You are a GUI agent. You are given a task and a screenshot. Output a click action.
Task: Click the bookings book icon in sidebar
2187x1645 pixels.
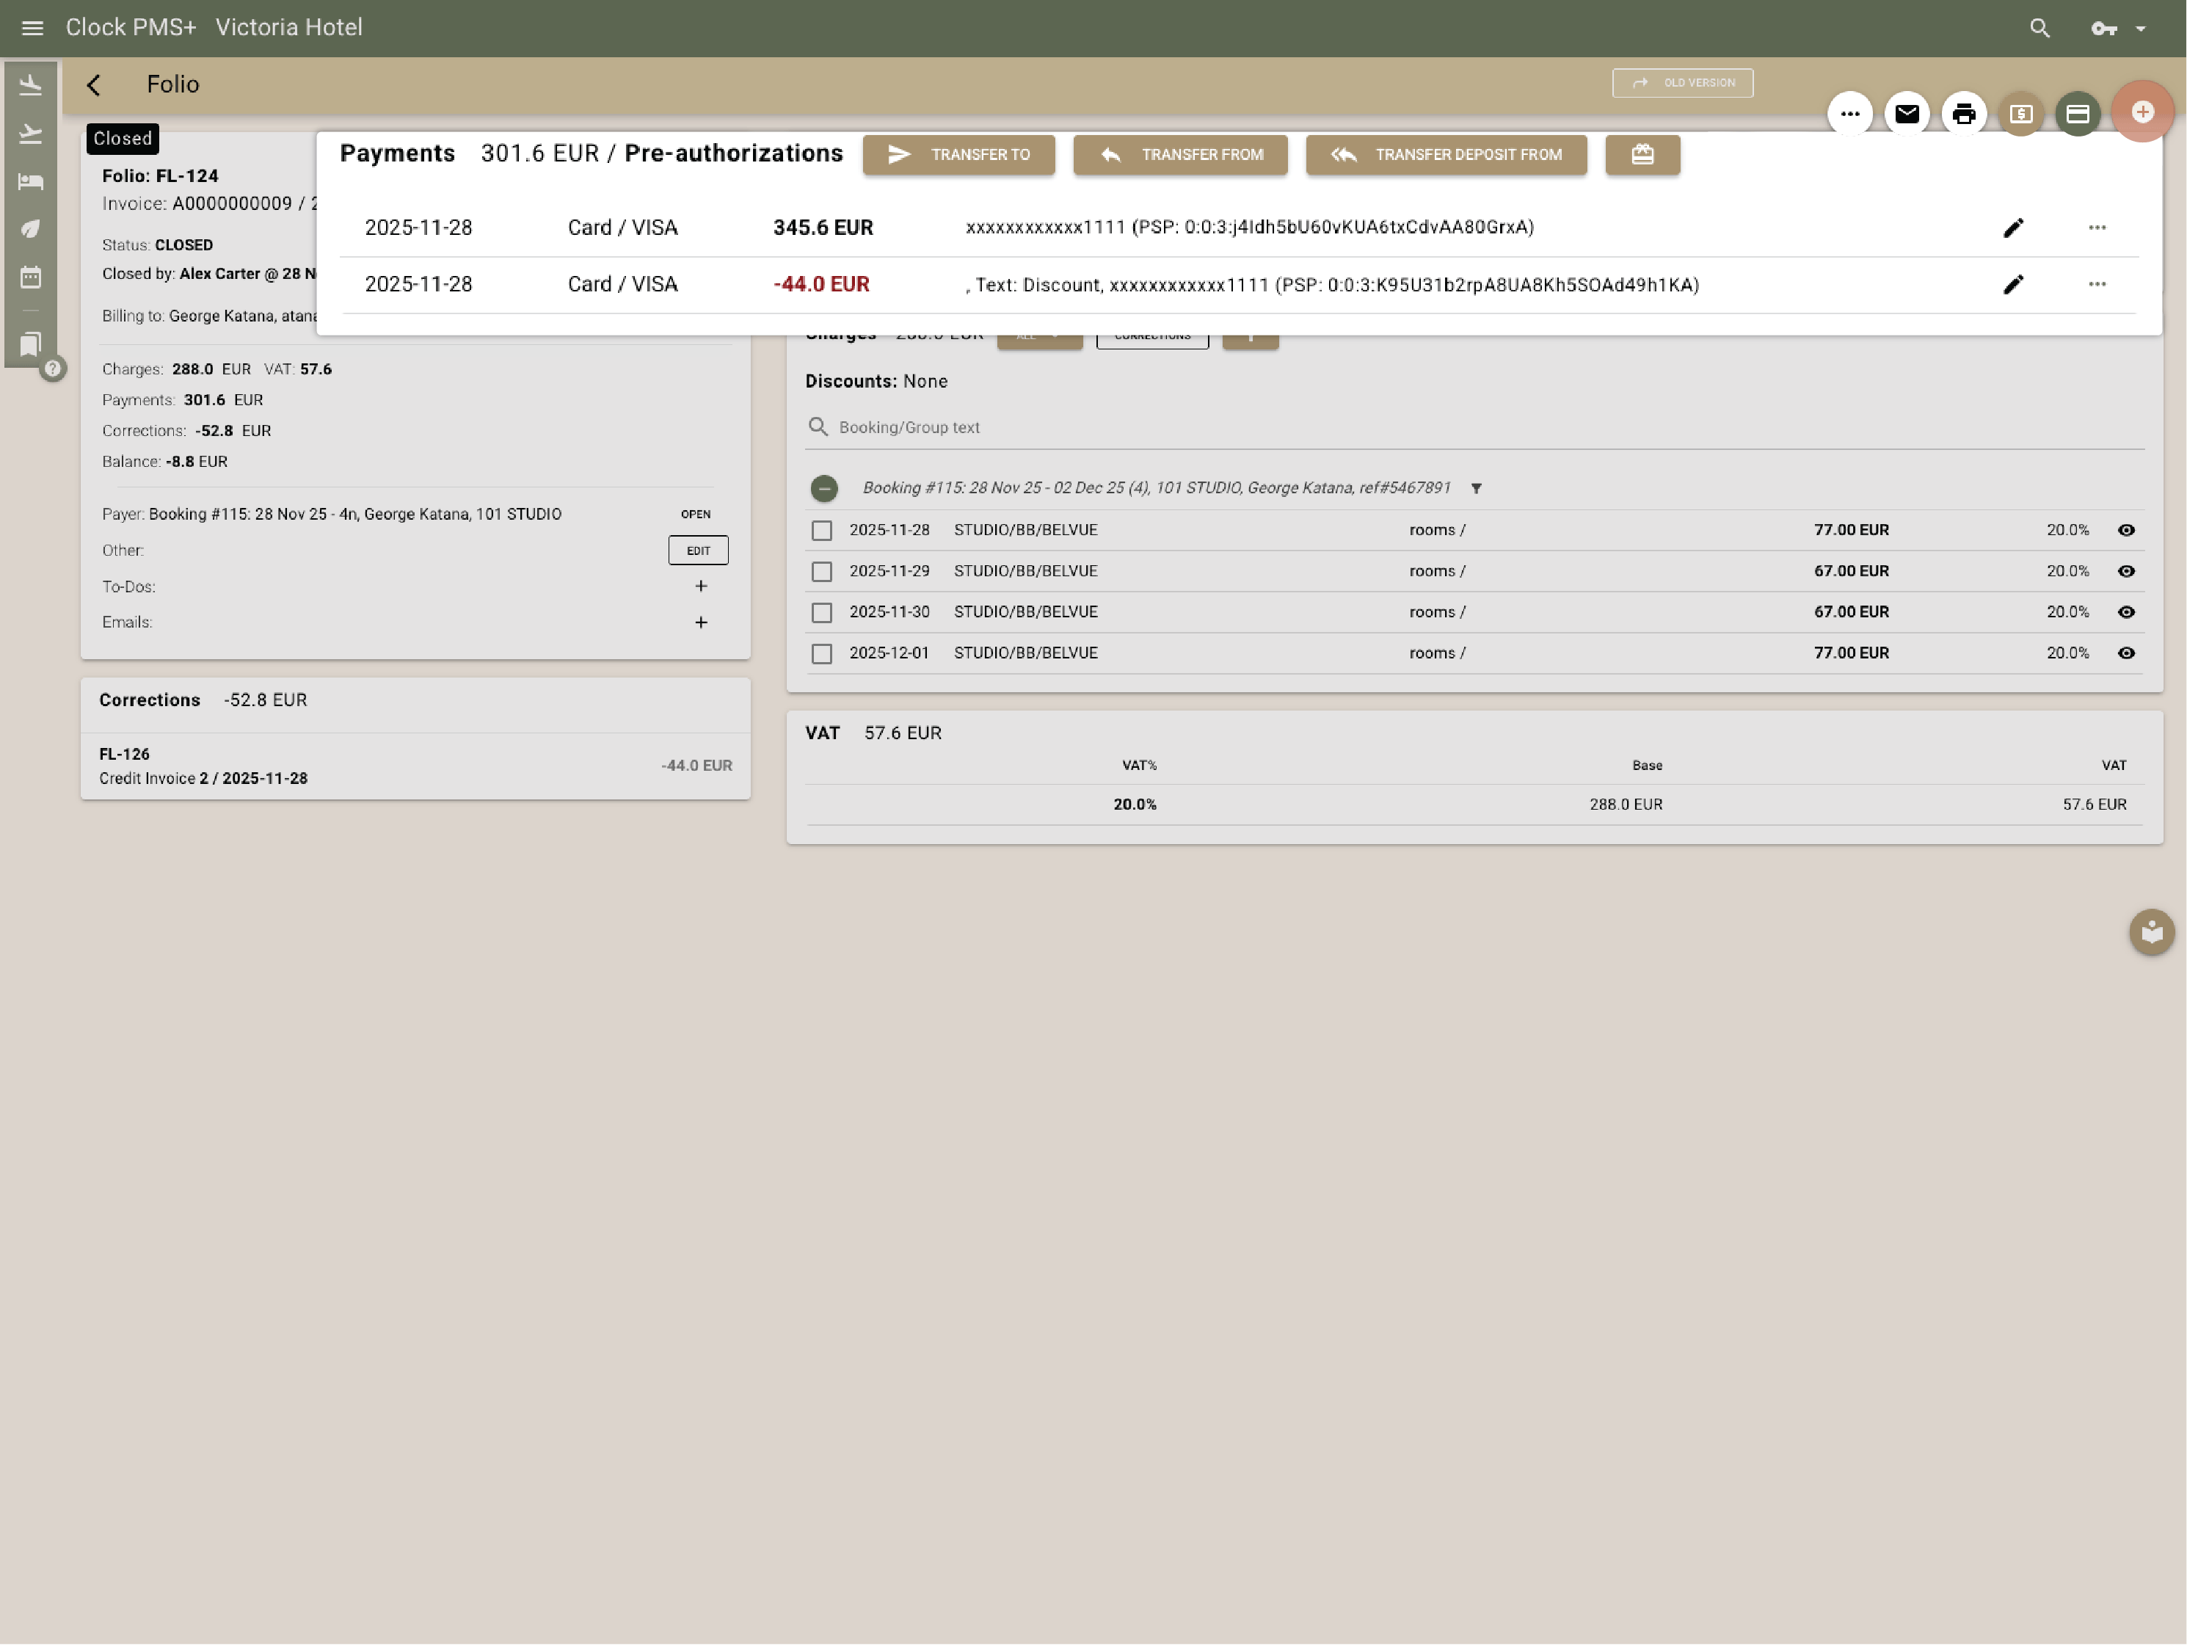point(31,344)
